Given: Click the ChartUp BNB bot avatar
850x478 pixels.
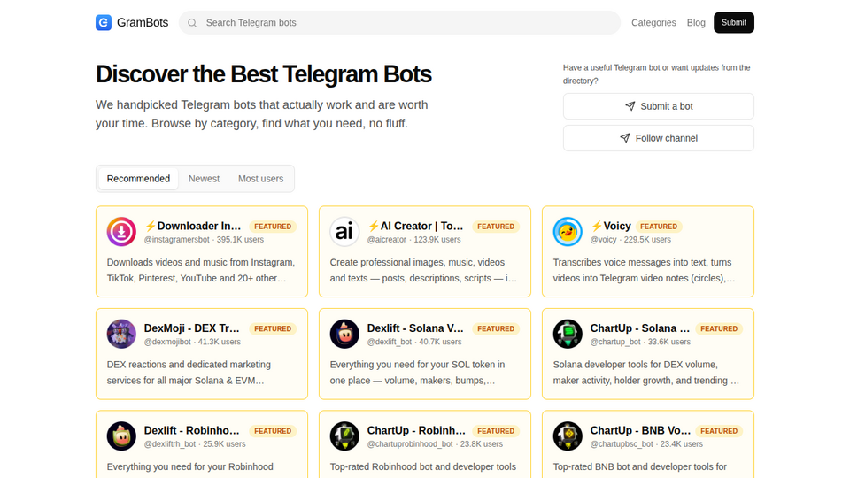Looking at the screenshot, I should [x=568, y=436].
